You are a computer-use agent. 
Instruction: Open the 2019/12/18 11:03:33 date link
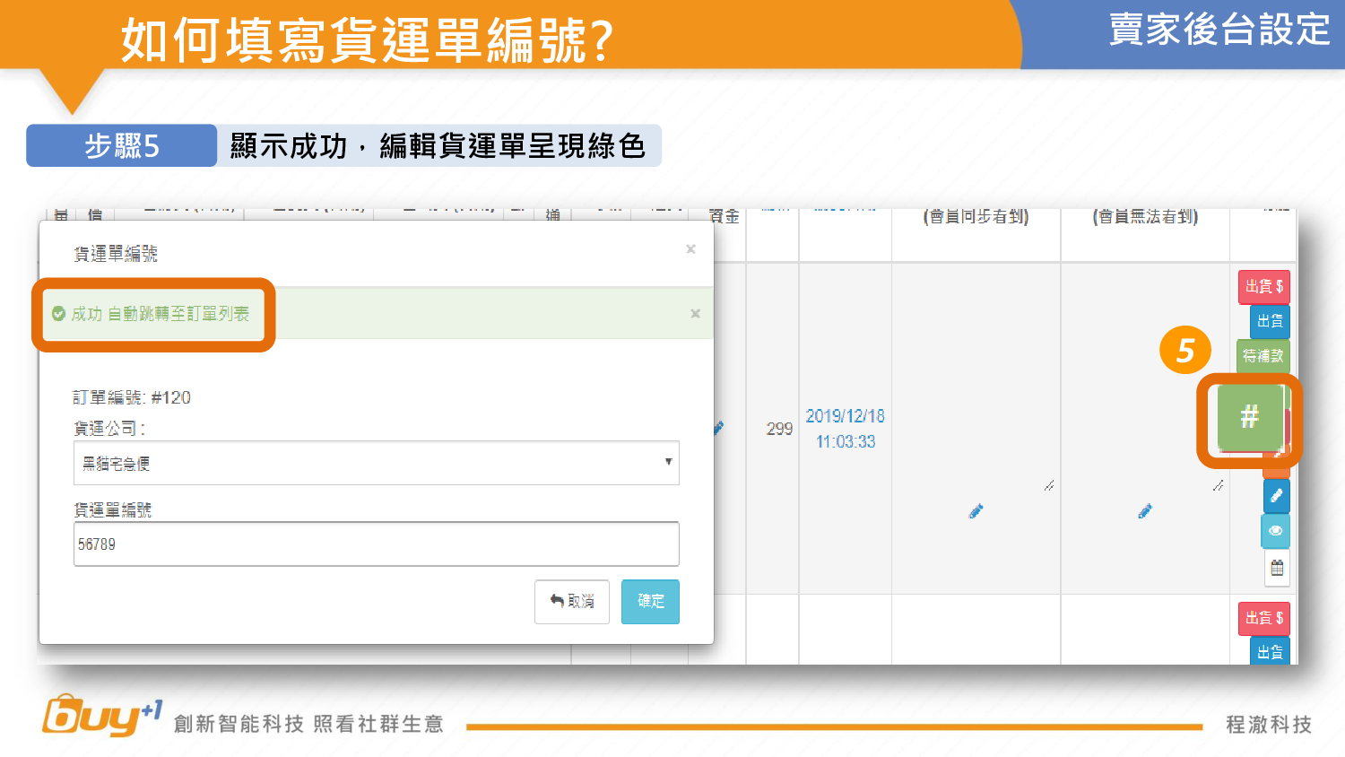[x=845, y=429]
